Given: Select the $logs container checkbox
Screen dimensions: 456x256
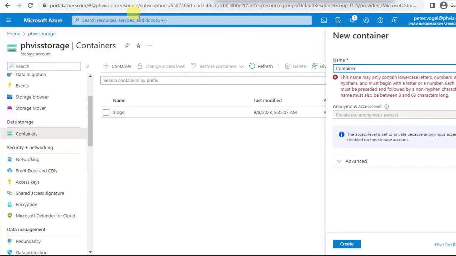Looking at the screenshot, I should [106, 112].
